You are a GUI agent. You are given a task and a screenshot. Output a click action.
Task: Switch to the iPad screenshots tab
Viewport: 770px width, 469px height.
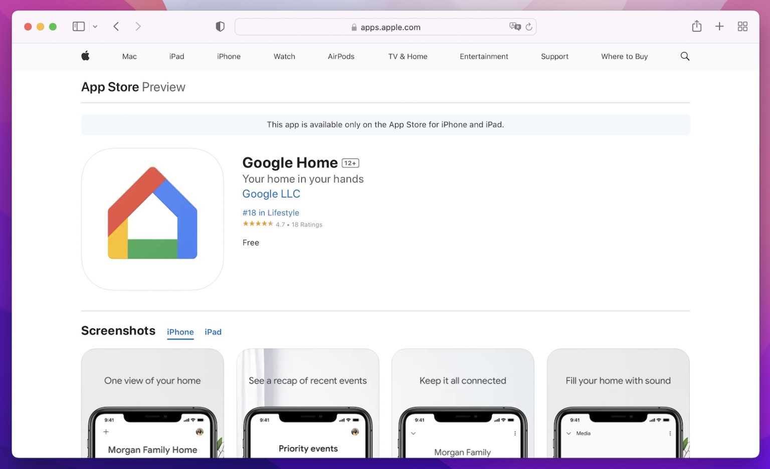pos(213,332)
